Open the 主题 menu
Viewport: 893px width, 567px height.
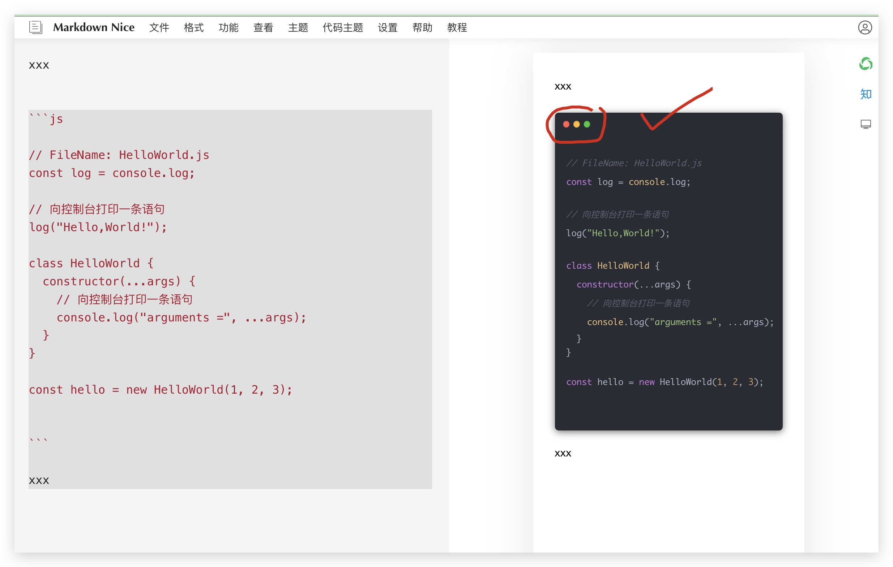pos(298,27)
